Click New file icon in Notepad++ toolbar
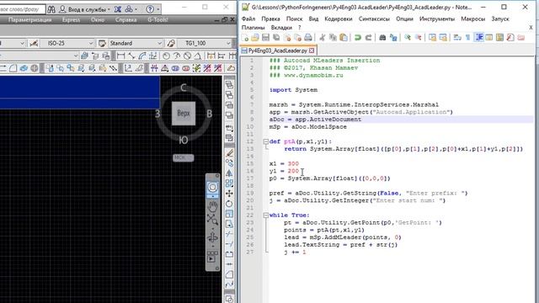Screen dimensions: 539x303 245,37
